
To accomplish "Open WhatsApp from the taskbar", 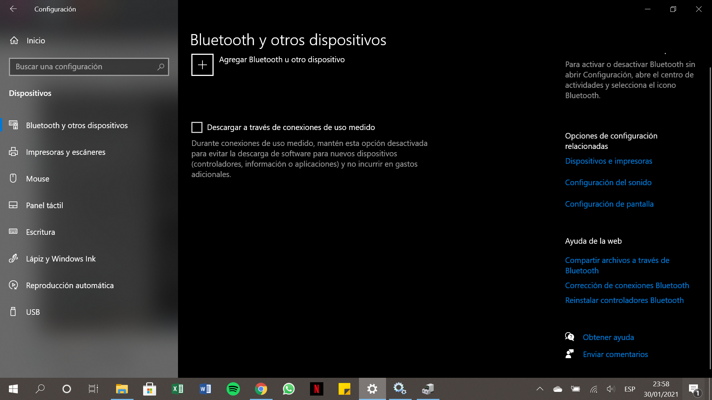I will 289,389.
